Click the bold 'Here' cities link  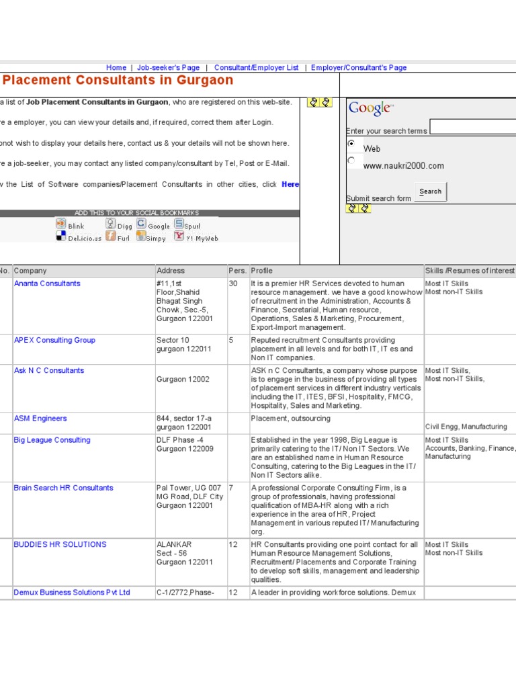click(x=290, y=184)
